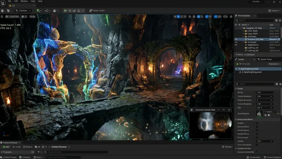
Task: Click the Add button in Content Browser
Action: (x=6, y=147)
